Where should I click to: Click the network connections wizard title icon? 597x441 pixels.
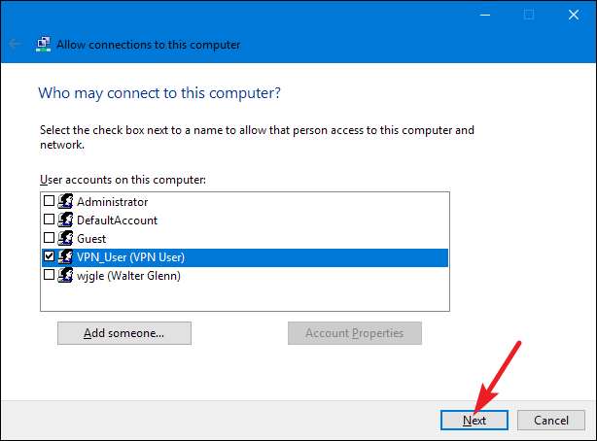pyautogui.click(x=44, y=45)
